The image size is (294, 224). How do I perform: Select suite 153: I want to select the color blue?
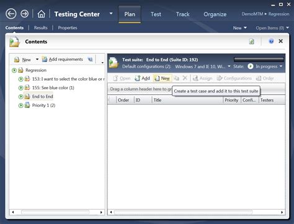click(68, 79)
